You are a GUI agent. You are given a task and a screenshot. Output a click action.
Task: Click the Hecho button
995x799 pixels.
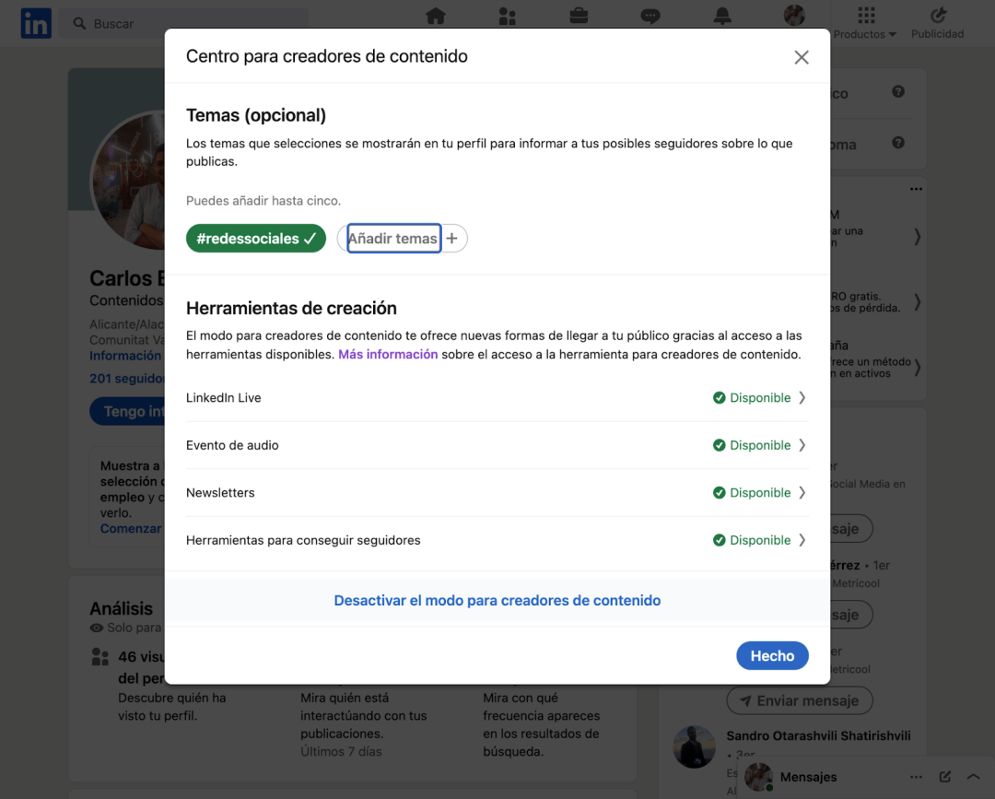tap(772, 655)
